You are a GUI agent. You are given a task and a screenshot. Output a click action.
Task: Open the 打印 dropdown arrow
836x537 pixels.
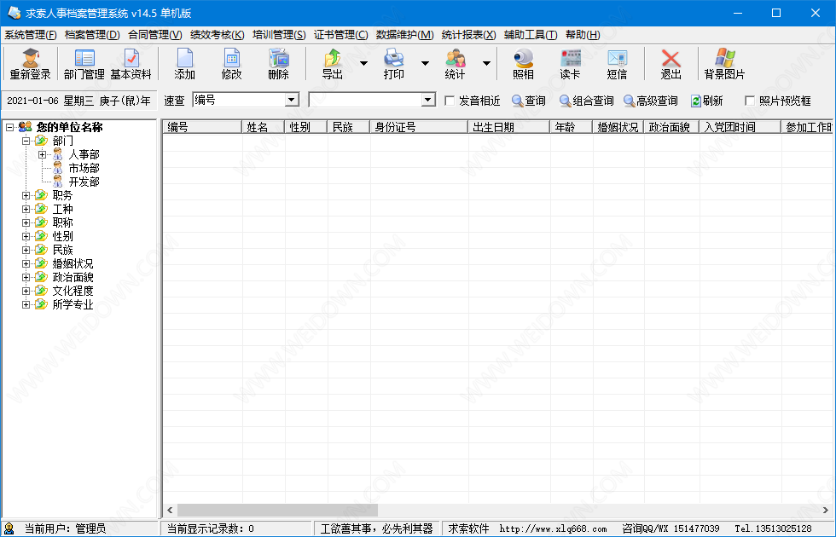425,63
